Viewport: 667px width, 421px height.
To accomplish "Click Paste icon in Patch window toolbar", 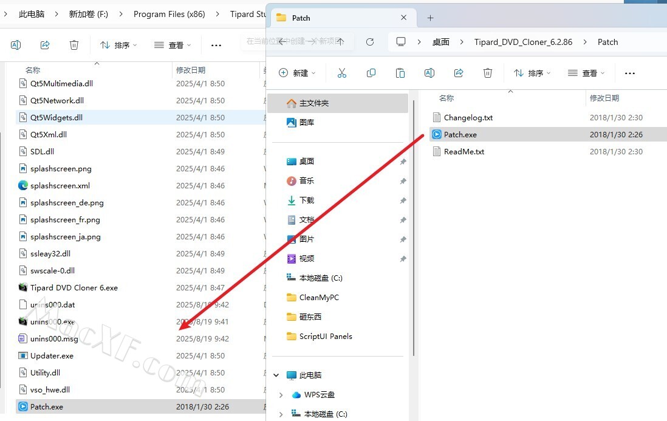I will tap(400, 73).
